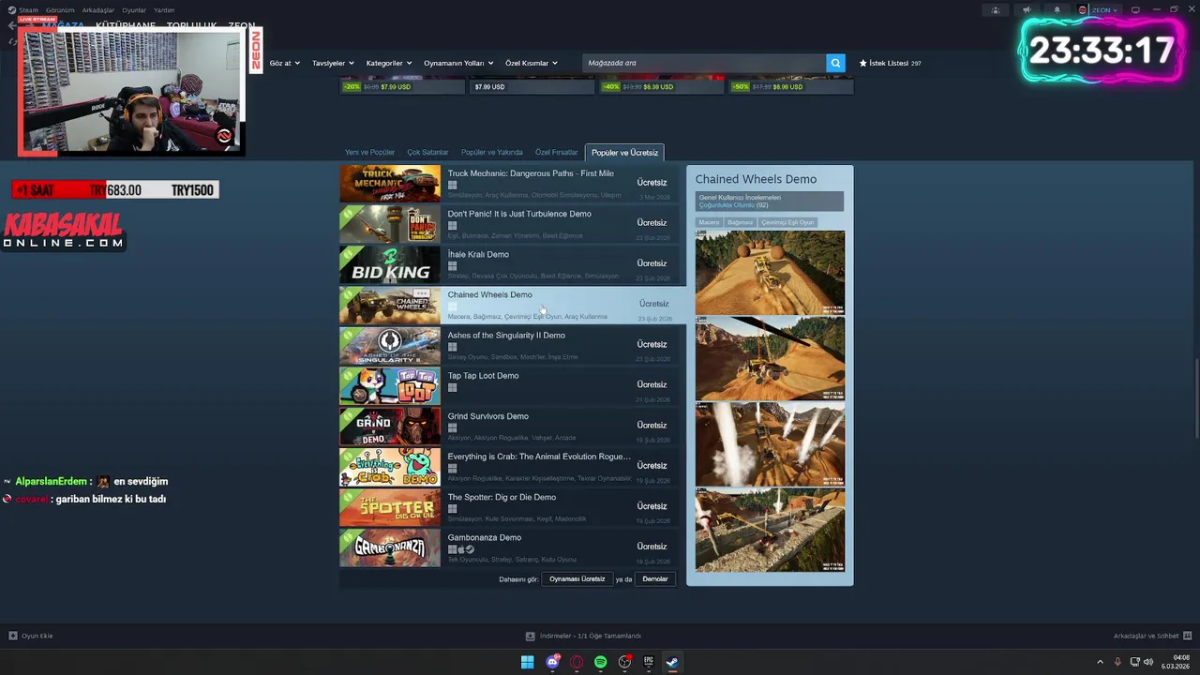Click the Windows icon under Truck Mechanic title
Screen dimensions: 1200x675
pos(452,186)
